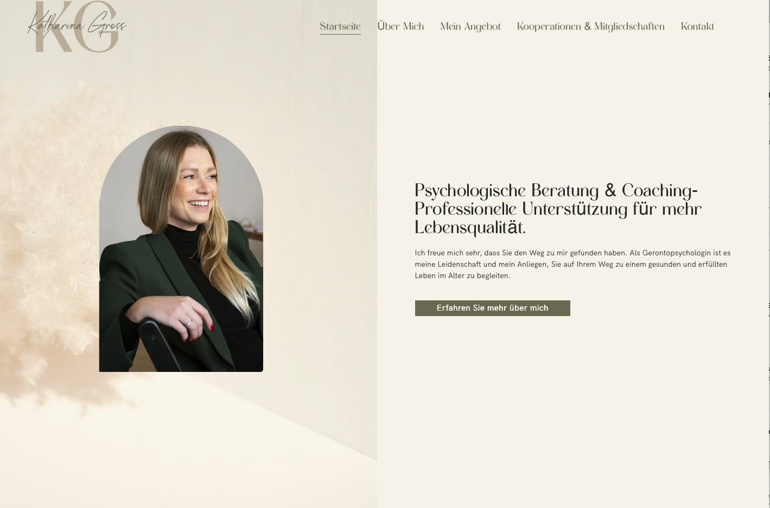
Task: Click the arched portrait photo of Katharina
Action: click(x=181, y=249)
